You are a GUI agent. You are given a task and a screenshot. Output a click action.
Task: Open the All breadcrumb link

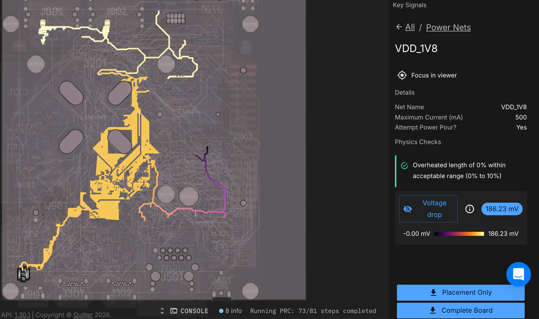[x=410, y=27]
